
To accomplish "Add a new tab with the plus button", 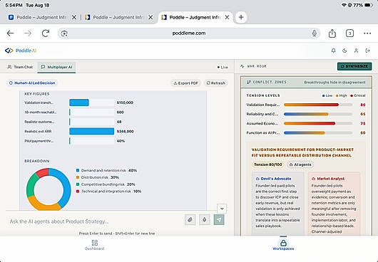I will click(x=241, y=17).
